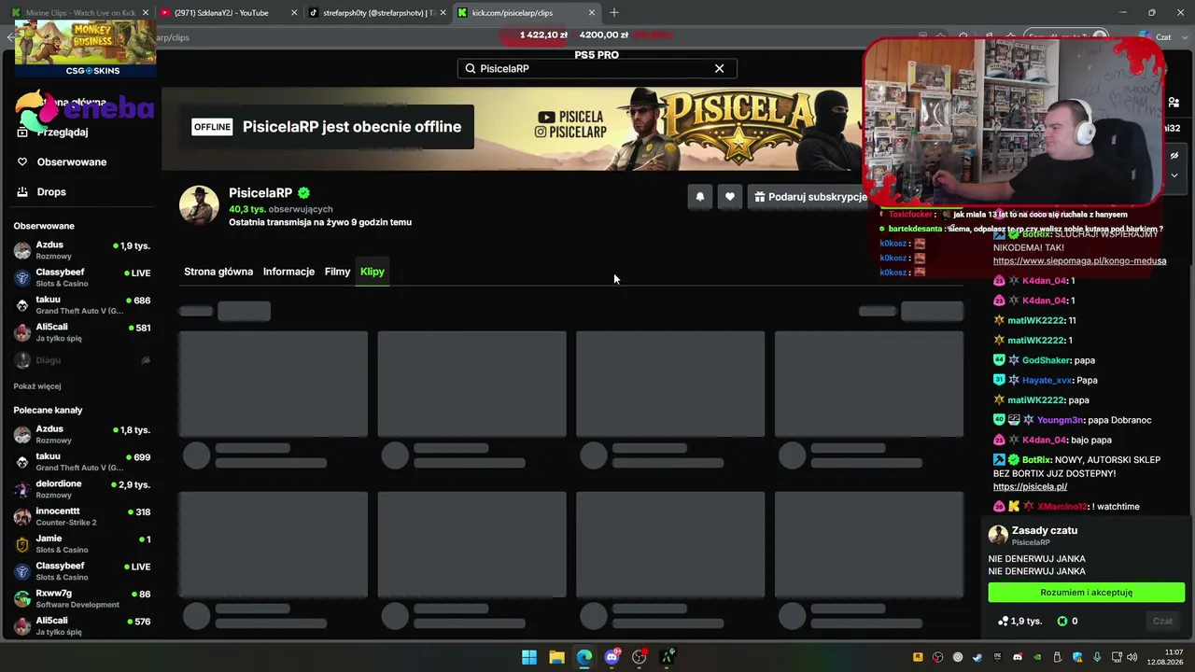Click the Microsoft Edge taskbar icon
Image resolution: width=1195 pixels, height=672 pixels.
(584, 657)
